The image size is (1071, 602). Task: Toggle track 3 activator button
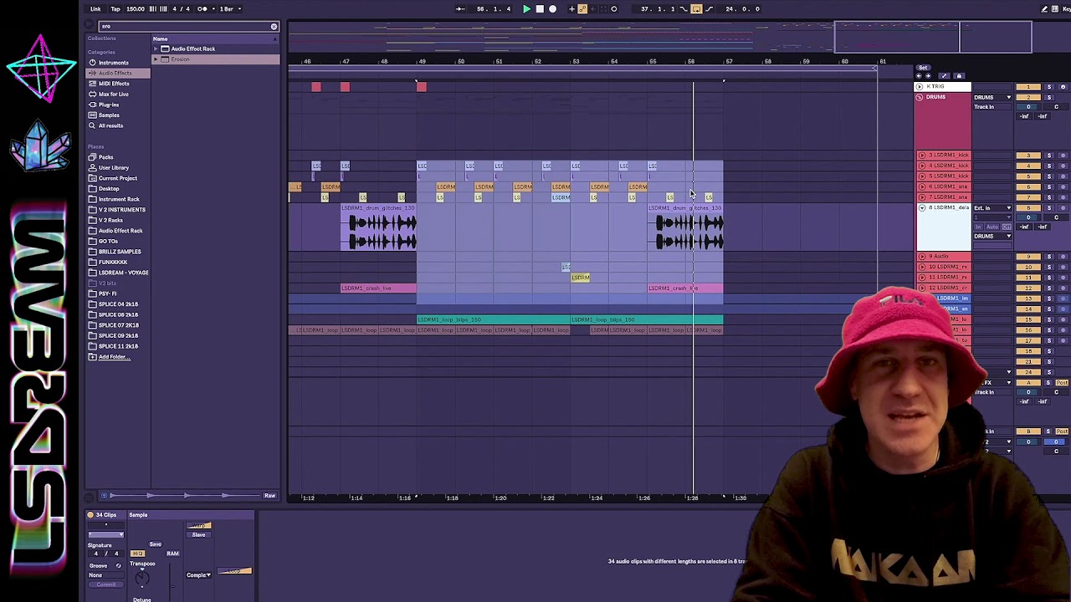1028,156
